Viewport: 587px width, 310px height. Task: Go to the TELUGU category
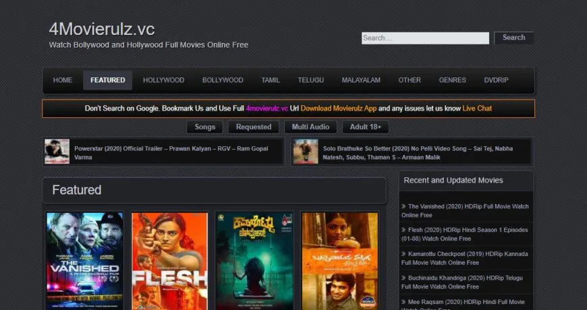pos(311,80)
